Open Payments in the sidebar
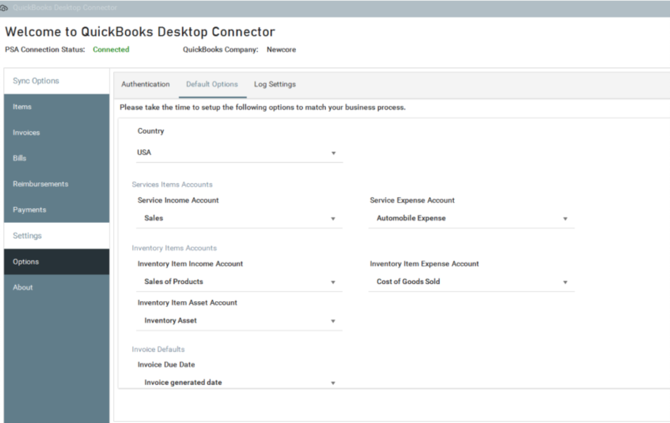 pos(56,210)
